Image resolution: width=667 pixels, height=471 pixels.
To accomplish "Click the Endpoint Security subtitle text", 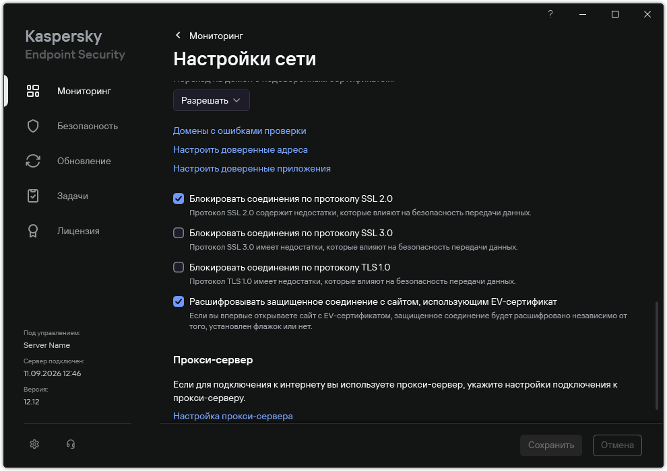I will tap(75, 55).
